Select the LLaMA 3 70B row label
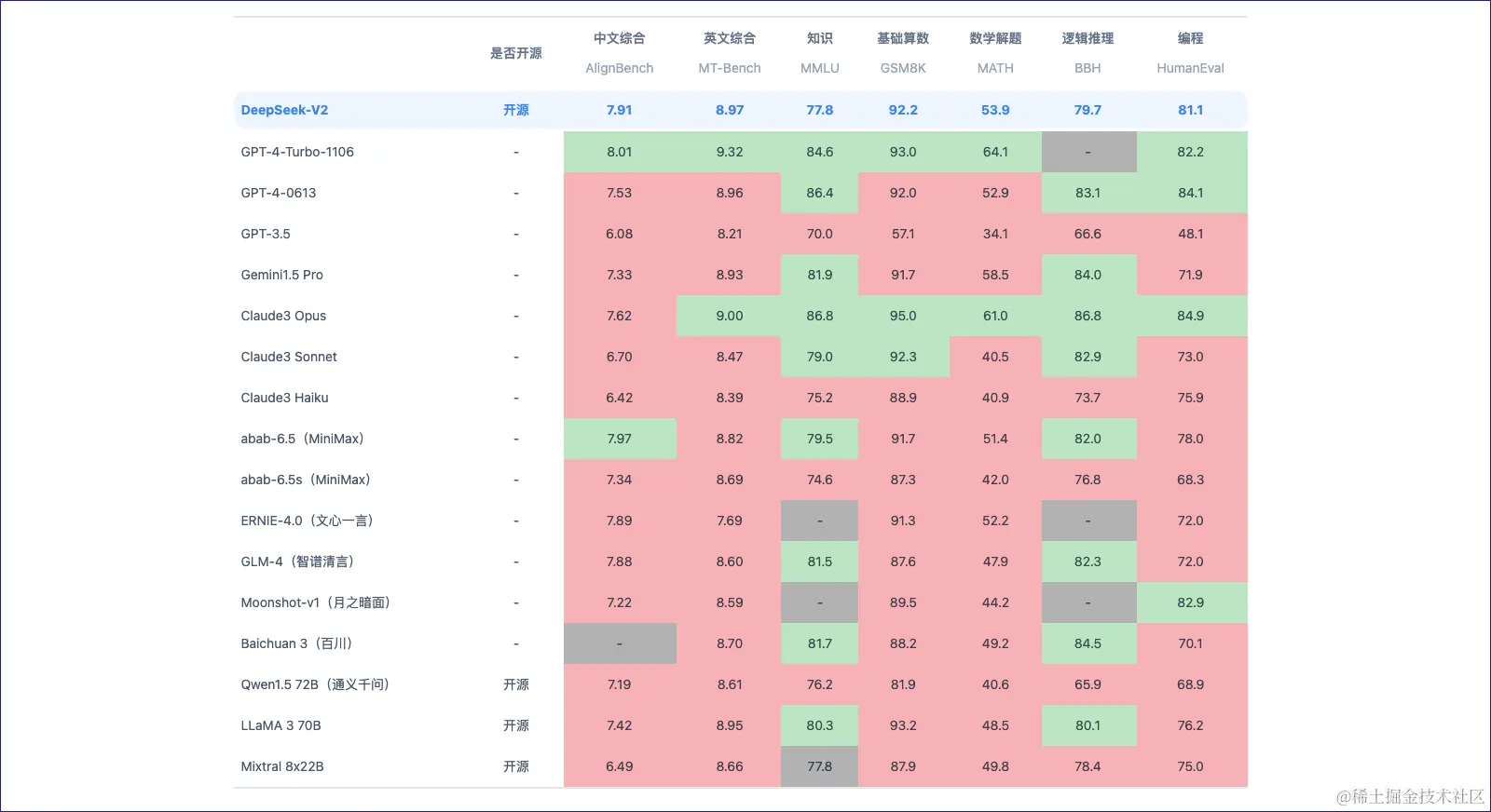 tap(280, 725)
